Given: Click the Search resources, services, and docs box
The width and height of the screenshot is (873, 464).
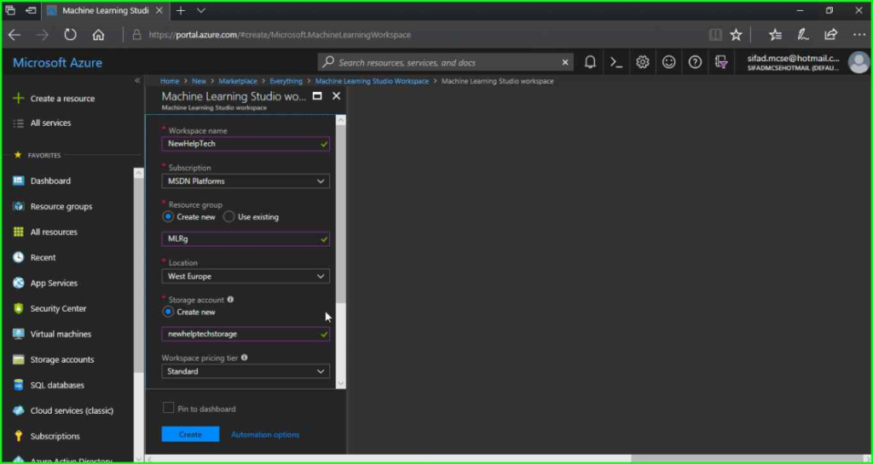Looking at the screenshot, I should point(445,62).
